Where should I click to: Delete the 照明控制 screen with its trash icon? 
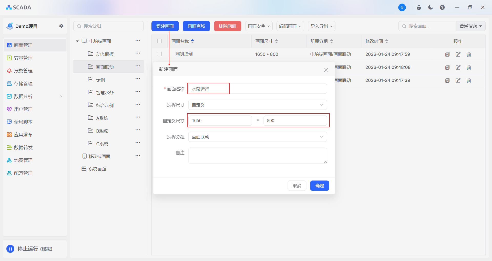pos(469,54)
